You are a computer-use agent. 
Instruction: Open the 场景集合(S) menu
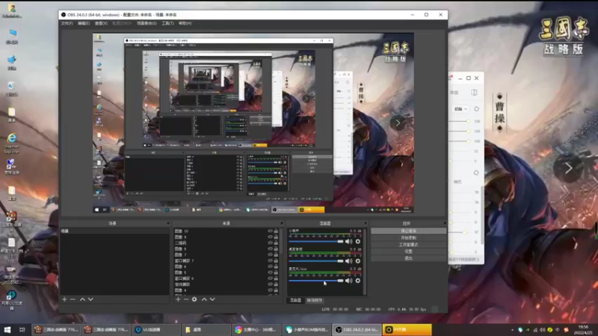(x=147, y=24)
